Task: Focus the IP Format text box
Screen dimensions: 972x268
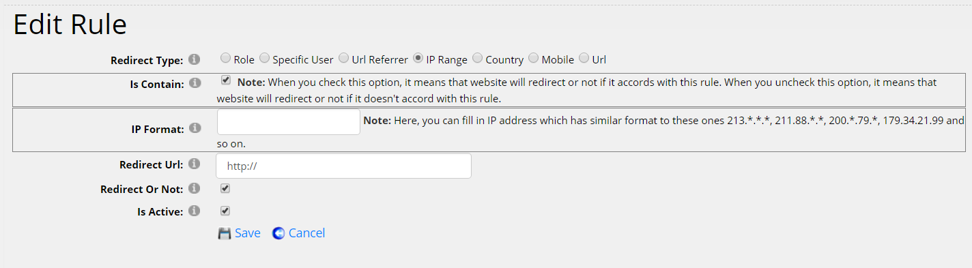Action: [x=289, y=121]
